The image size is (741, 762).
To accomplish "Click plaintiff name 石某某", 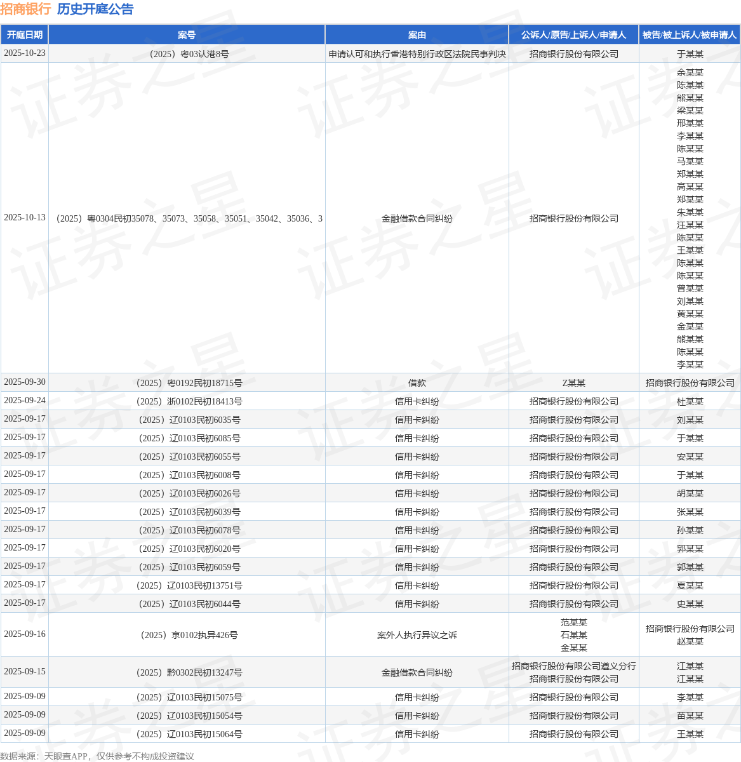I will pyautogui.click(x=574, y=635).
